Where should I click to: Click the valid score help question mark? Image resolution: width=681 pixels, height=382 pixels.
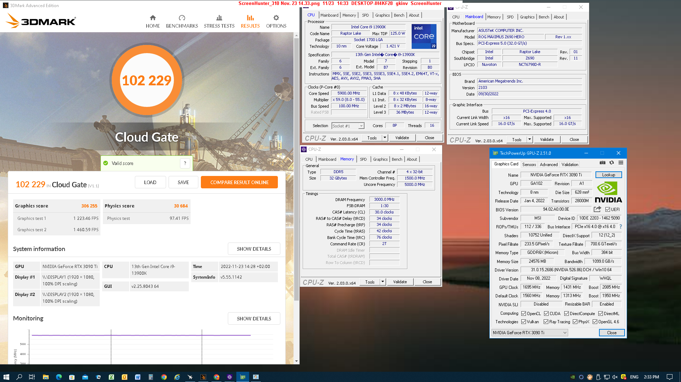(x=185, y=163)
